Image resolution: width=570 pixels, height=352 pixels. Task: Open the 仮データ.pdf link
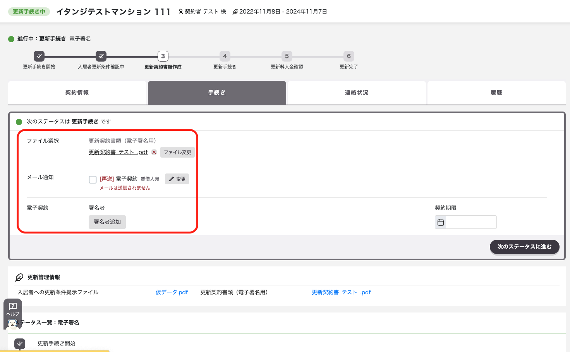[x=172, y=292]
